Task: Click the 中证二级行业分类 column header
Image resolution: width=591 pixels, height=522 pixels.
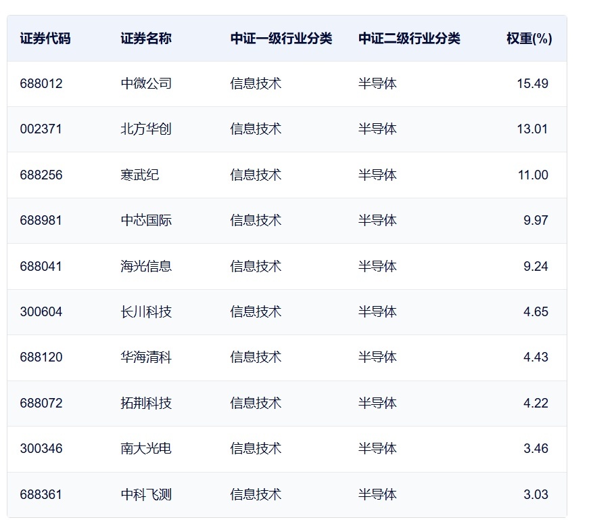Action: pyautogui.click(x=409, y=39)
